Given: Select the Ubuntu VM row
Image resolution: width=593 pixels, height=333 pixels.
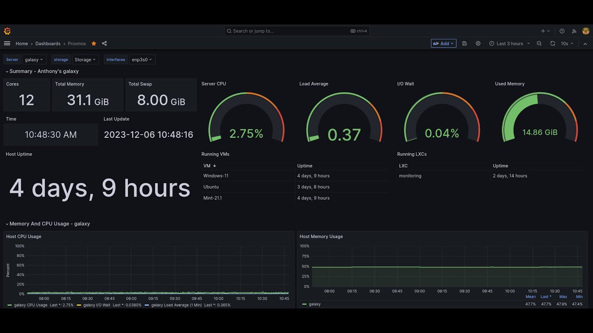Looking at the screenshot, I should pos(296,187).
